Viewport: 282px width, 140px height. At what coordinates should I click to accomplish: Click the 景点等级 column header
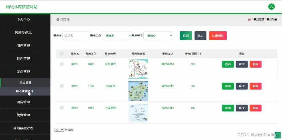(x=110, y=54)
